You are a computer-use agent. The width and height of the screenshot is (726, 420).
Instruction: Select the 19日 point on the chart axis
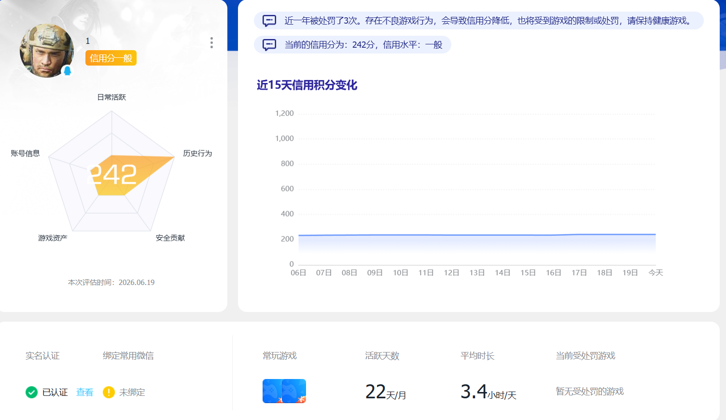630,272
